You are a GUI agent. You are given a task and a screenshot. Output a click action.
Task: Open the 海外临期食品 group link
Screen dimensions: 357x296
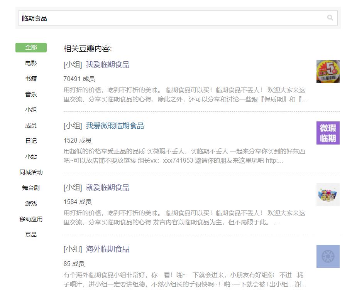click(107, 249)
